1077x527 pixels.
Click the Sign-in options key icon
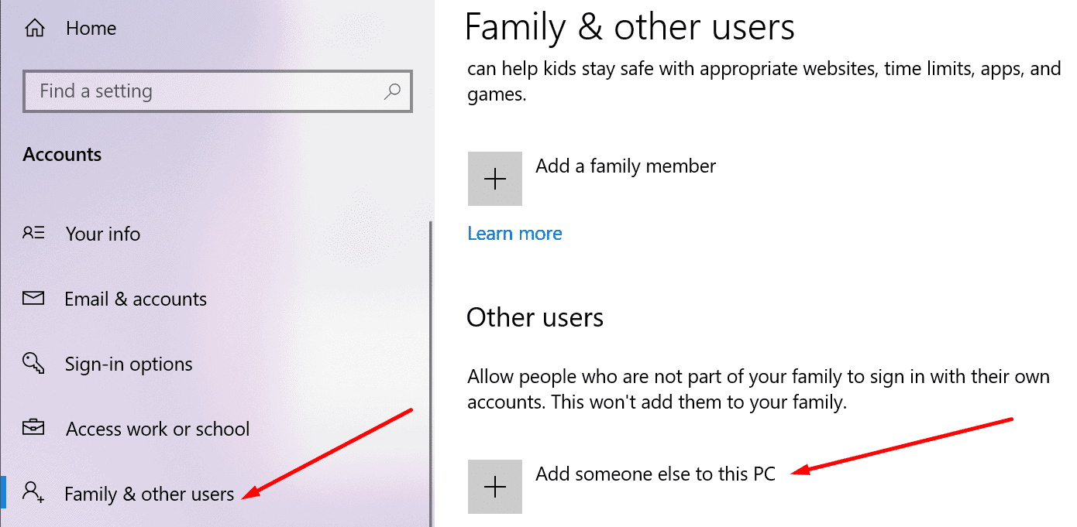point(33,364)
